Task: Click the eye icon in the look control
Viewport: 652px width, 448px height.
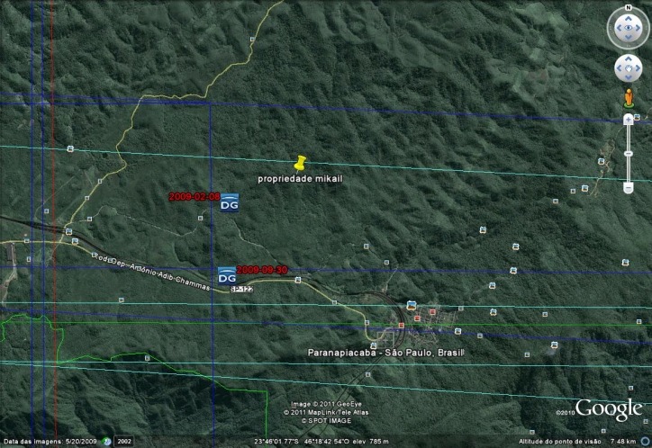Action: (628, 28)
